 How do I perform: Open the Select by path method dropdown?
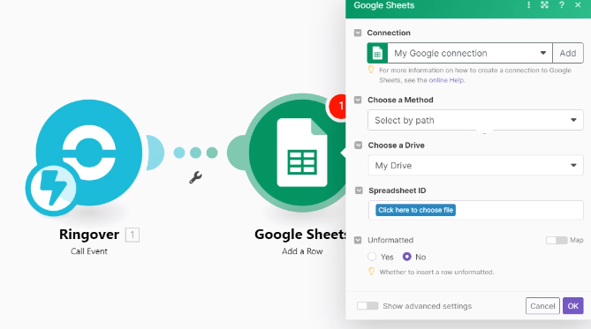tap(475, 120)
